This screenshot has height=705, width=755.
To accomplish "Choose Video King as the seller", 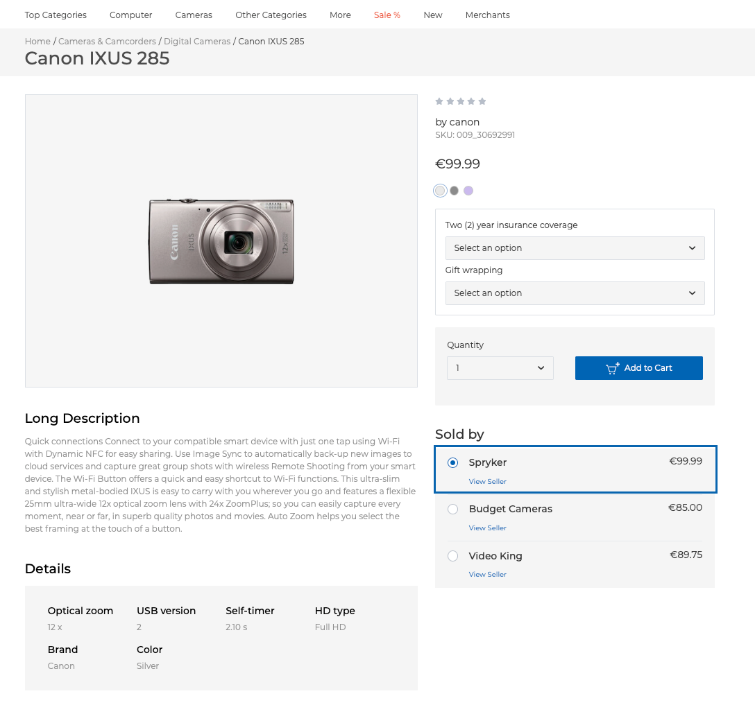I will (x=452, y=556).
